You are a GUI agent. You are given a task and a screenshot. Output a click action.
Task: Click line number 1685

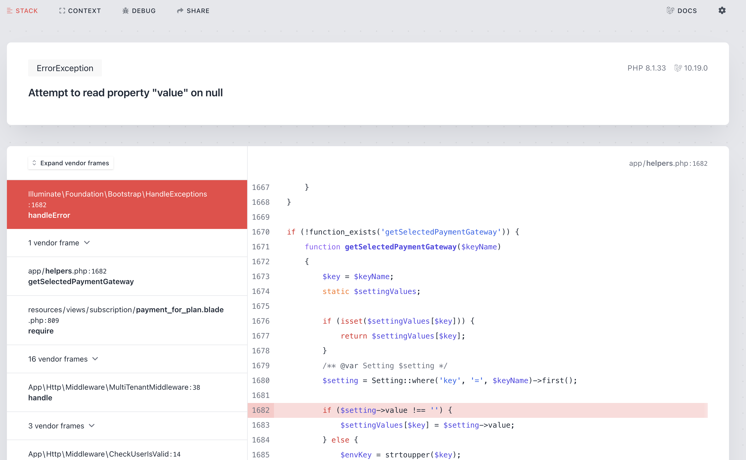tap(261, 454)
